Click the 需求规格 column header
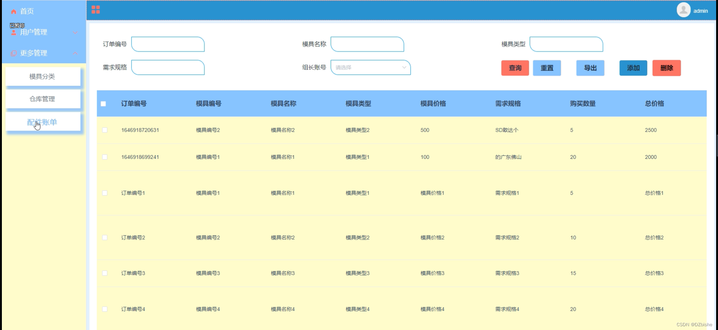This screenshot has height=330, width=718. click(x=508, y=103)
